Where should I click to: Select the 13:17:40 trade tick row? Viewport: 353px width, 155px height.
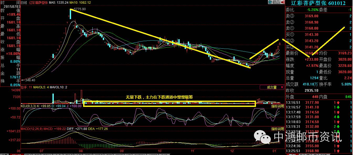coord(319,112)
